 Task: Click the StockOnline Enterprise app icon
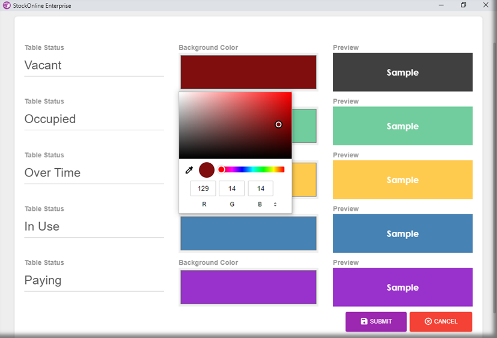click(7, 5)
